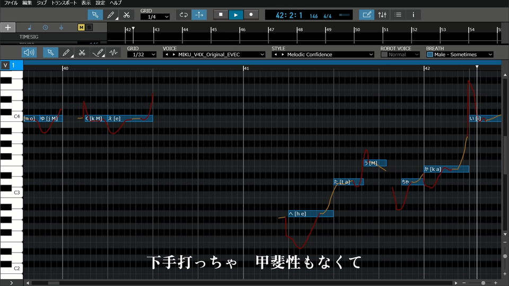Open the ヘルプ menu
Viewport: 509px width, 286px height.
(116, 3)
